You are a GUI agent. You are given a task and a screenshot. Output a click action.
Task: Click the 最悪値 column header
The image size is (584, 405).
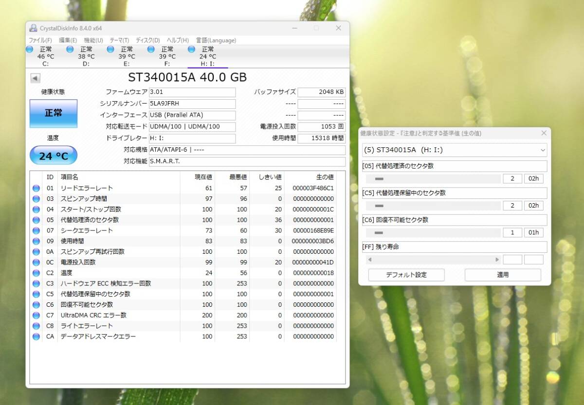[232, 177]
